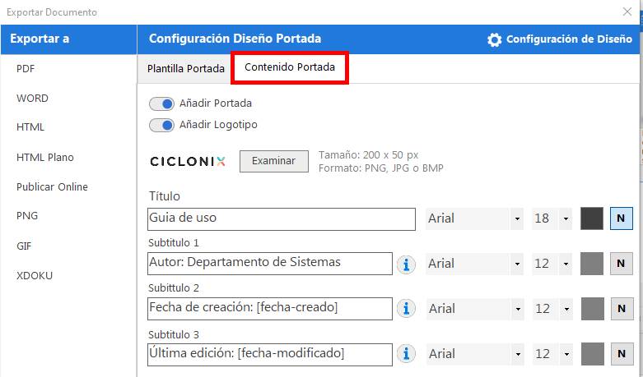This screenshot has width=643, height=377.
Task: Switch to the Plantilla Portada tab
Action: coord(185,69)
